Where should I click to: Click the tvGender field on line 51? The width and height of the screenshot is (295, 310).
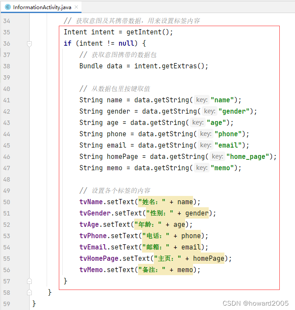pyautogui.click(x=95, y=213)
